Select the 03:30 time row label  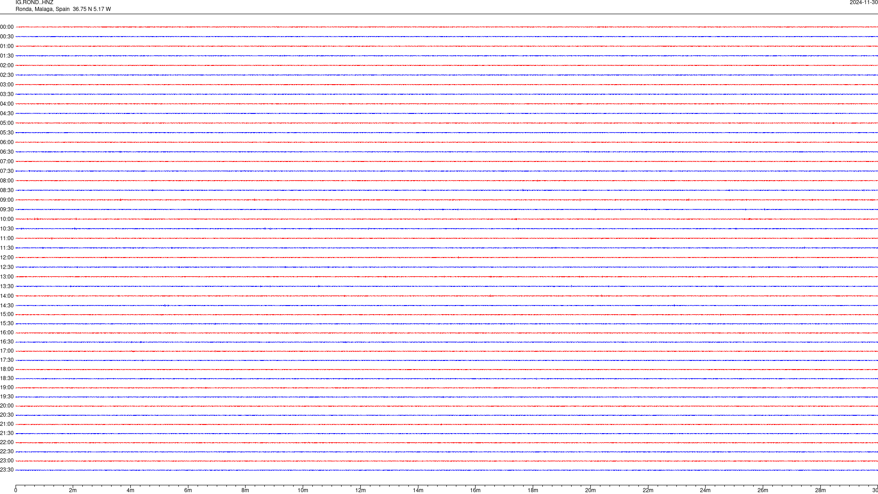[x=7, y=94]
